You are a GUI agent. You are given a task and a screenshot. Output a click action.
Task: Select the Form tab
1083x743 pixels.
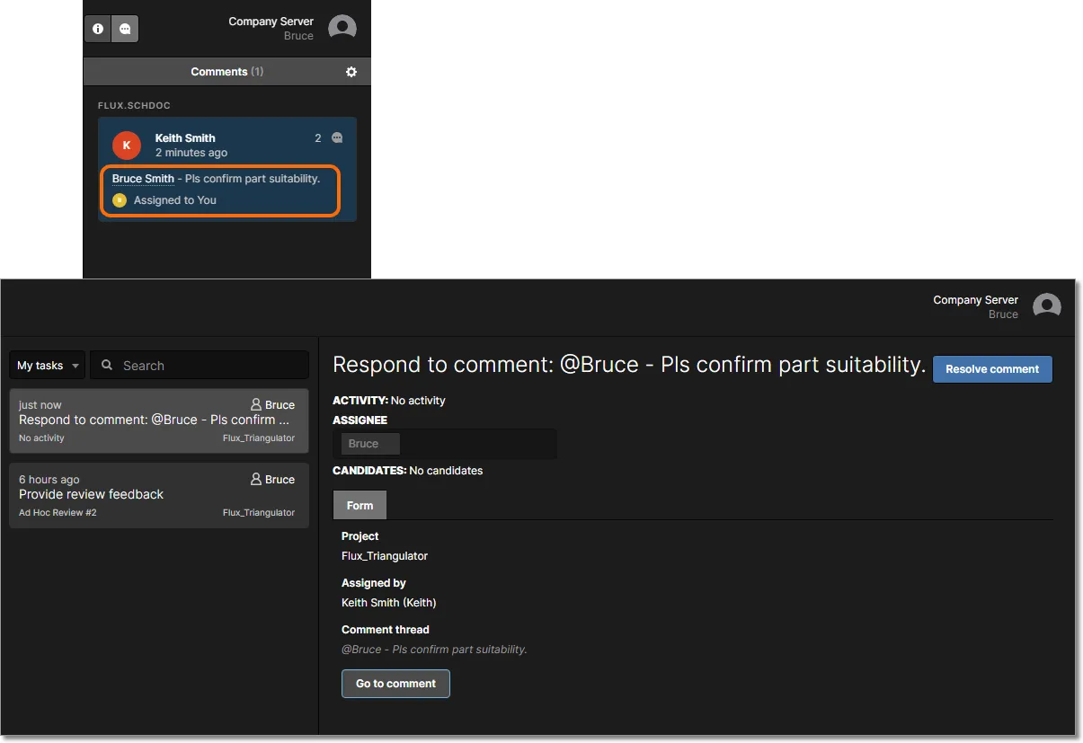(x=360, y=505)
